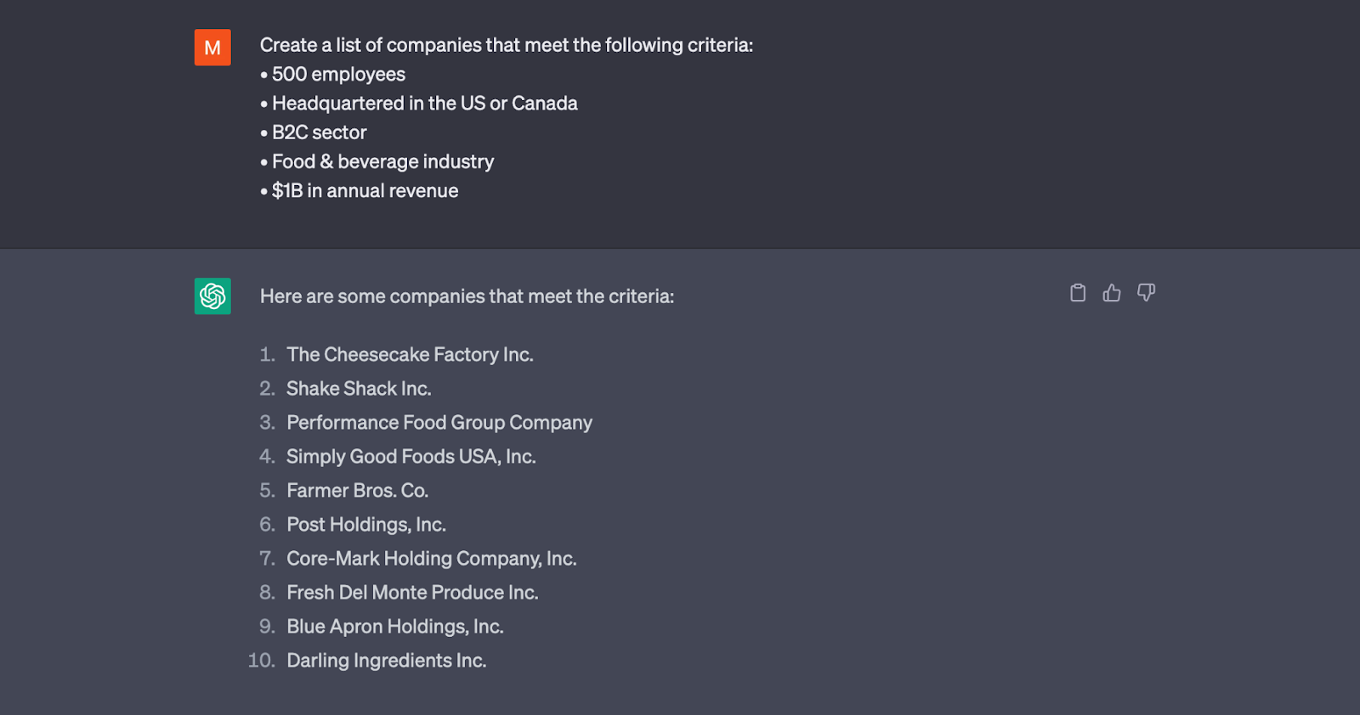This screenshot has height=715, width=1360.
Task: Copy the response with clipboard icon
Action: click(1078, 293)
